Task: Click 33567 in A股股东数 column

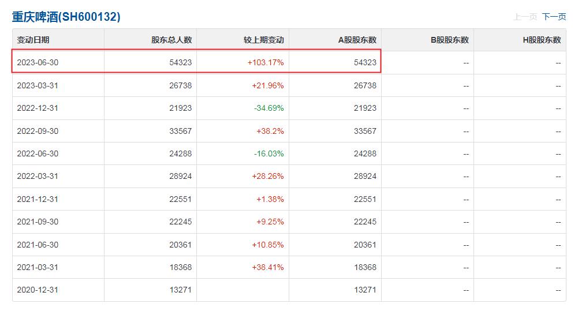Action: 366,131
